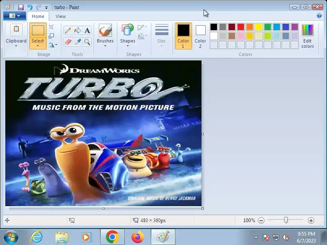
Task: Pick the pink (rose) color swatch
Action: (x=241, y=36)
